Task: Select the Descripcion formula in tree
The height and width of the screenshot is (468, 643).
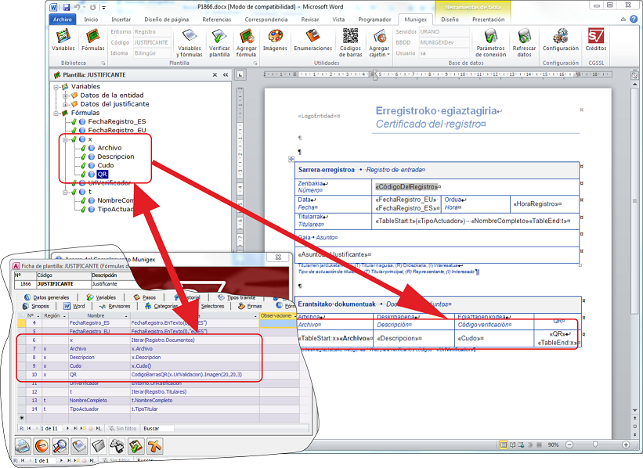Action: click(116, 157)
